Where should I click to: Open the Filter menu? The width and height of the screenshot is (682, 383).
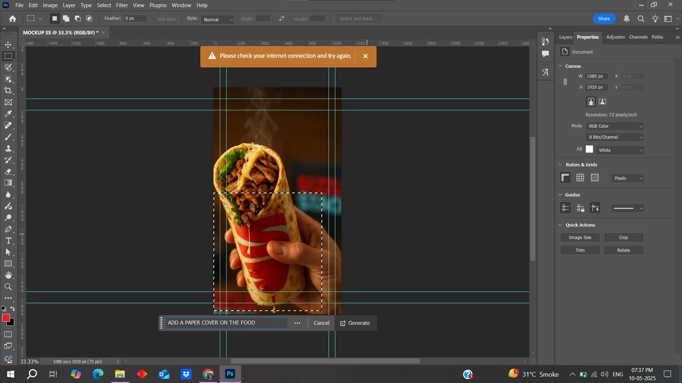pos(121,5)
